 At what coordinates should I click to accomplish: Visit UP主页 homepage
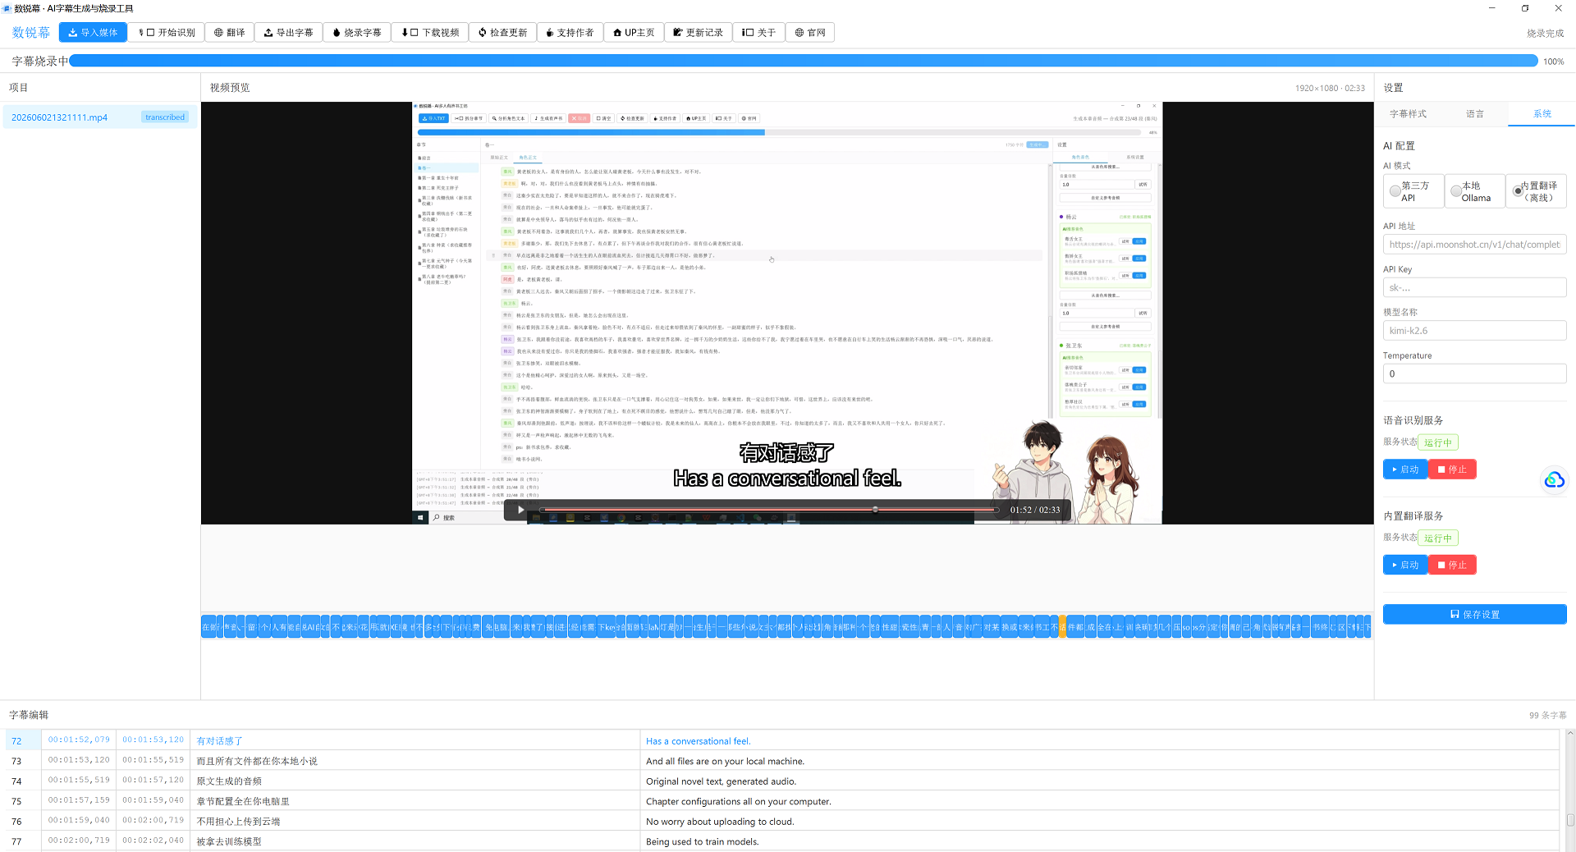tap(634, 33)
